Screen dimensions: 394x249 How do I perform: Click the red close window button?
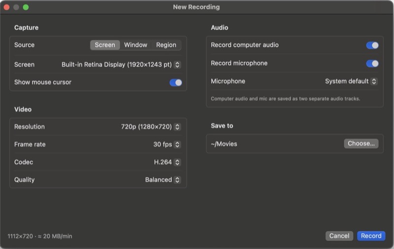coord(7,7)
